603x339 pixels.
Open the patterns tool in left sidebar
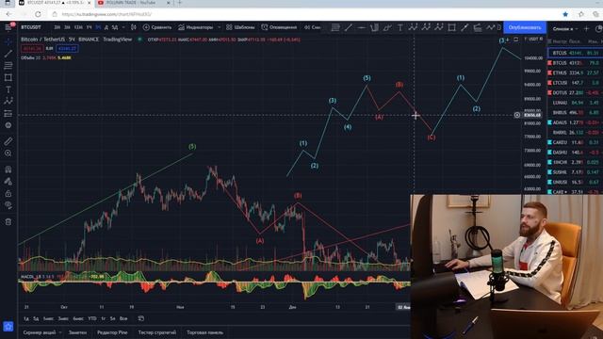pos(8,101)
